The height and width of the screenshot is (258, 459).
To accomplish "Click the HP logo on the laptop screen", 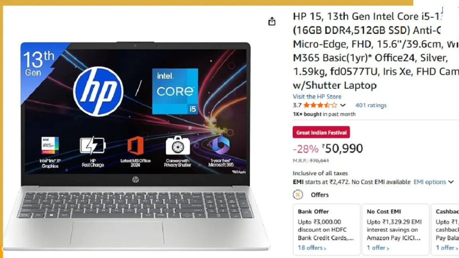I will (98, 91).
